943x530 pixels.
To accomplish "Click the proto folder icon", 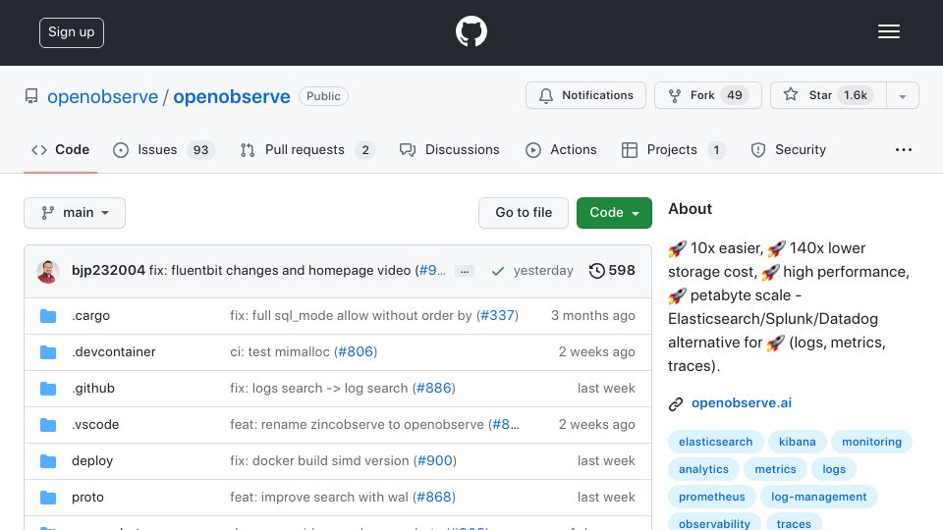I will pyautogui.click(x=48, y=498).
